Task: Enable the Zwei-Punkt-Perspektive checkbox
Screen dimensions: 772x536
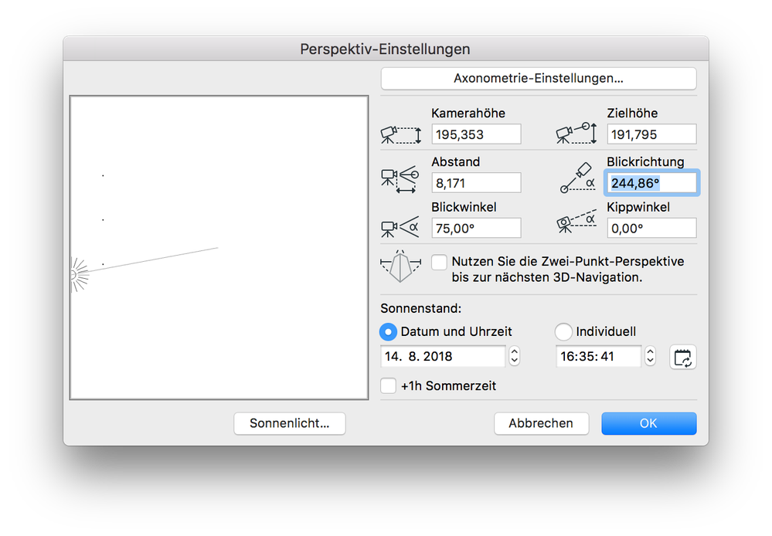Action: click(439, 263)
